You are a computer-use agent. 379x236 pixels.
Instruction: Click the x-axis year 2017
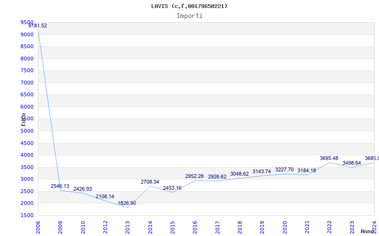217,228
